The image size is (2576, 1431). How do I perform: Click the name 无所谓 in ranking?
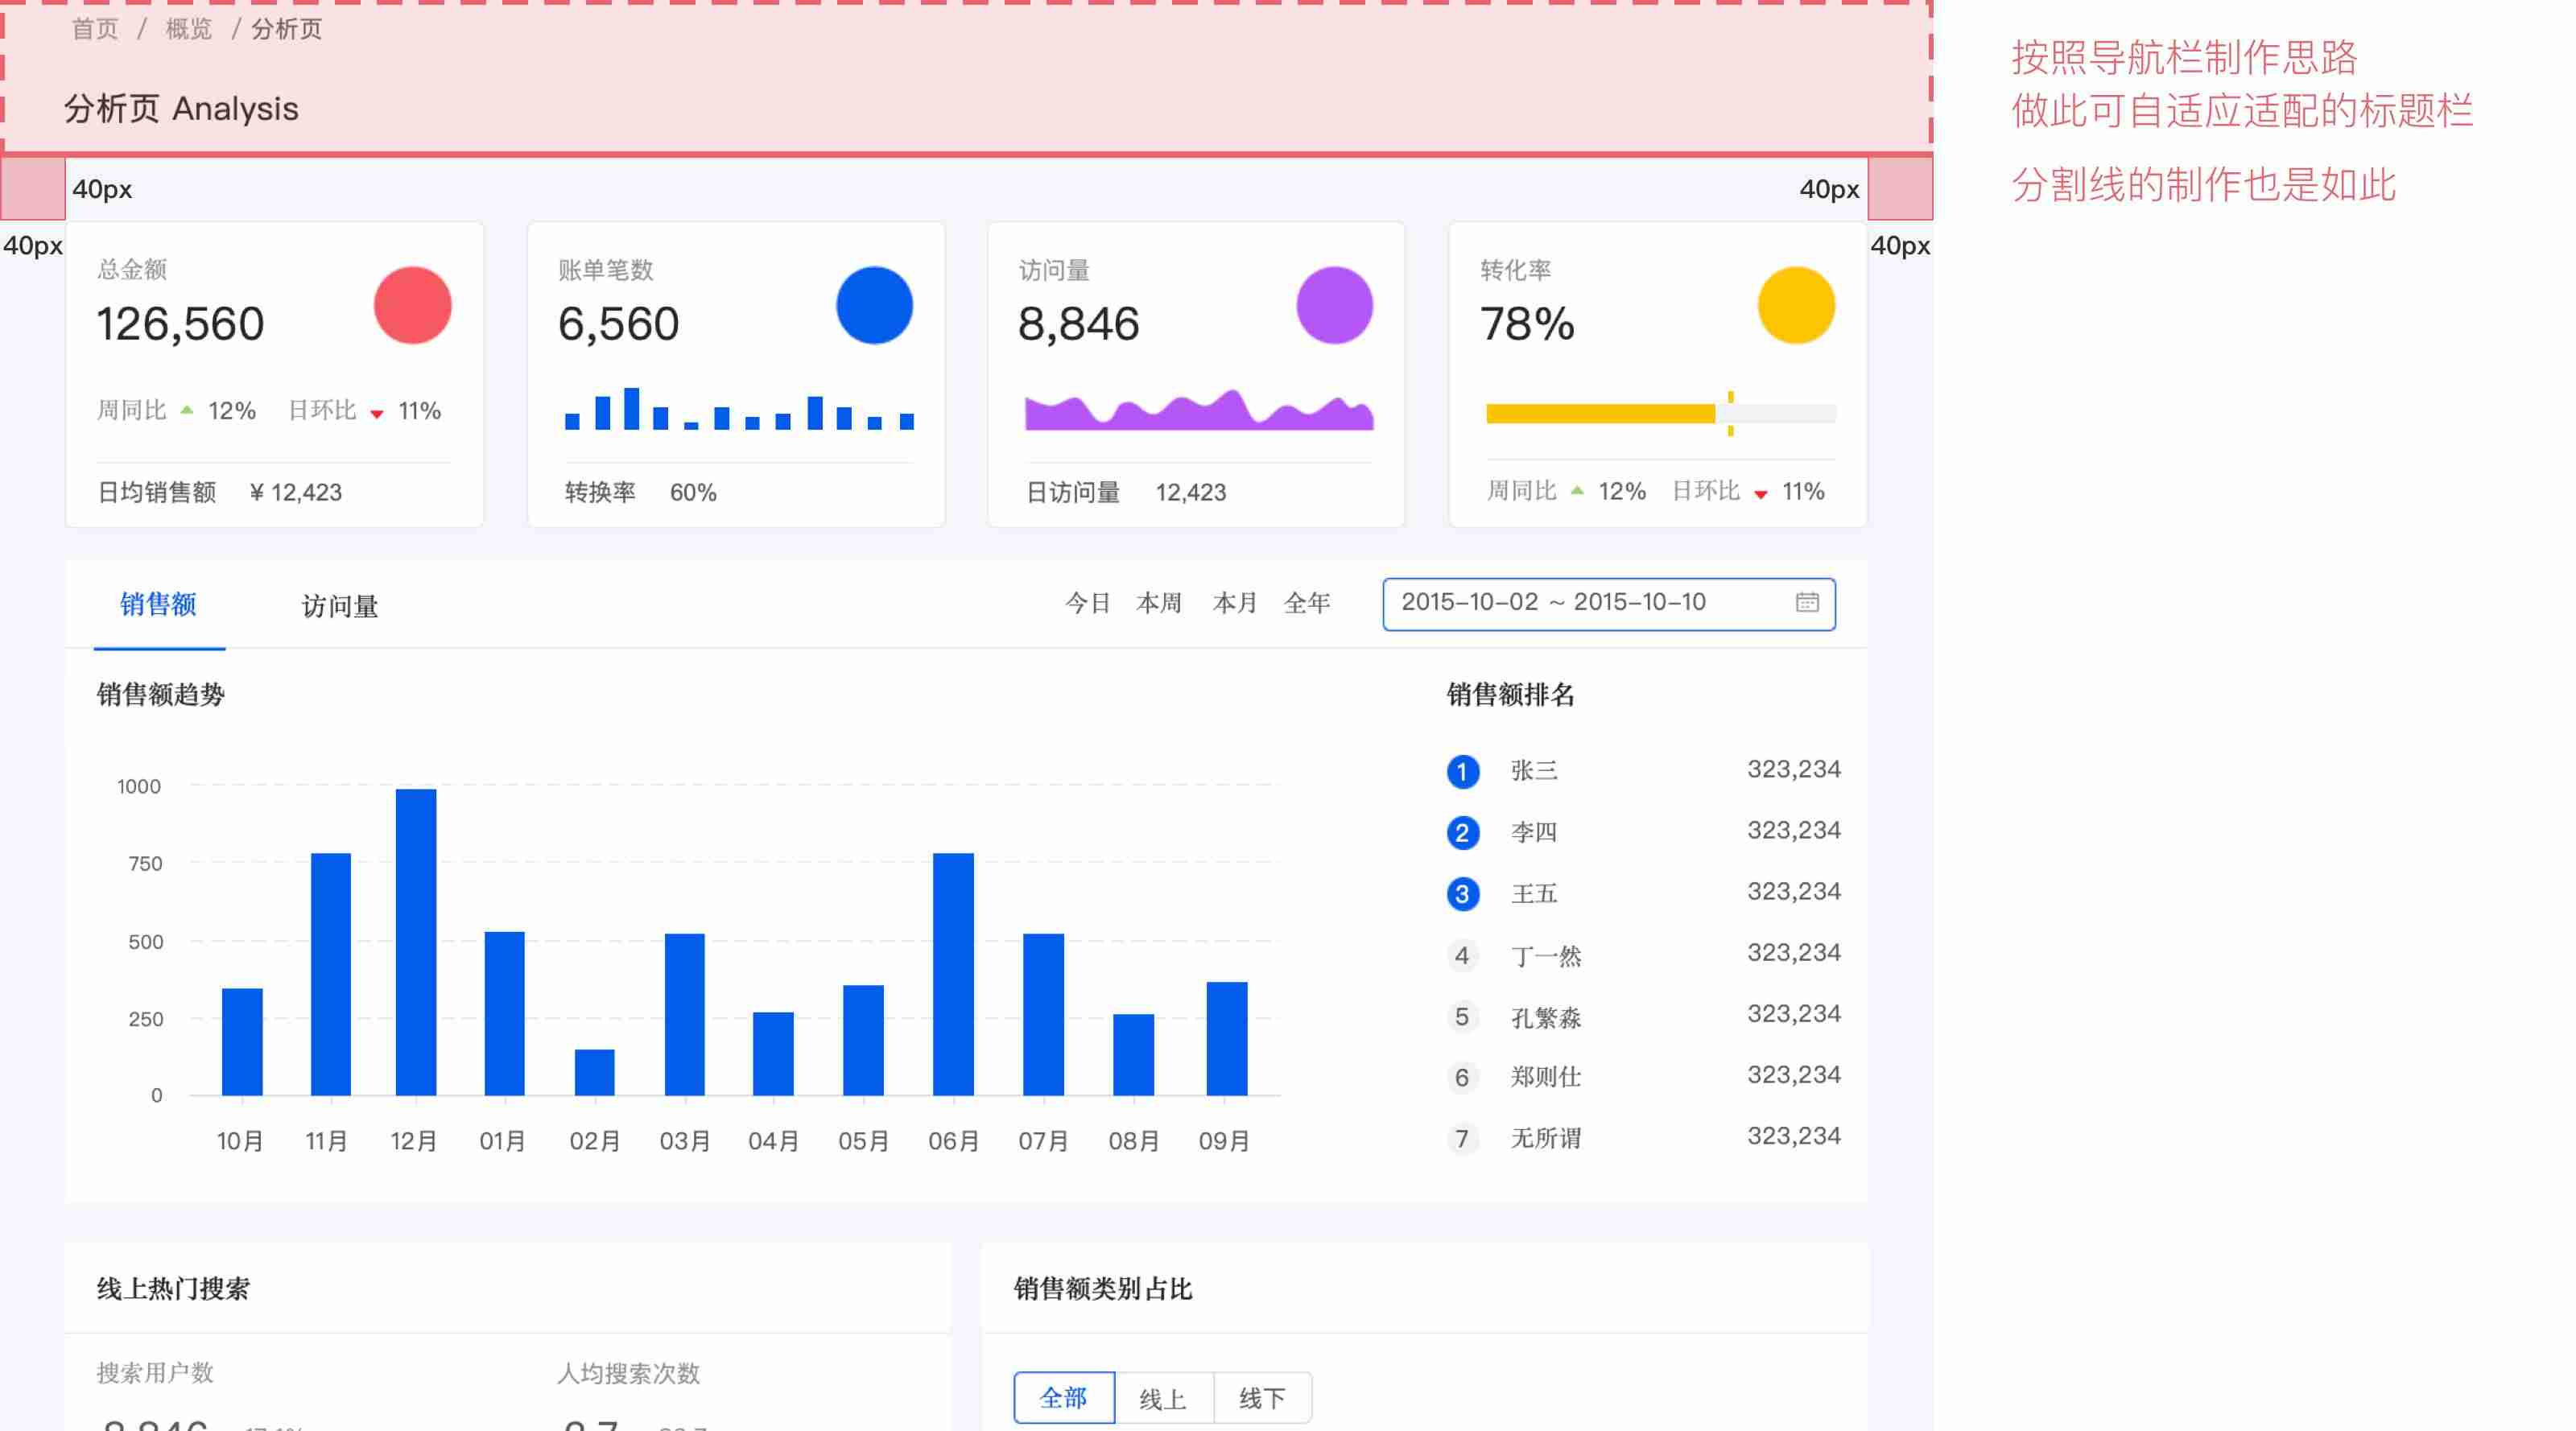(1546, 1138)
